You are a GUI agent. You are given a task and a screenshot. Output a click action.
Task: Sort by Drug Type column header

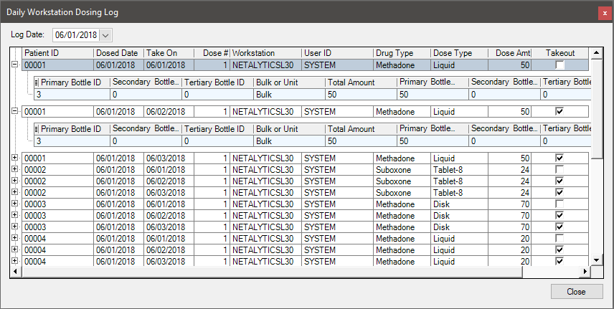point(402,53)
